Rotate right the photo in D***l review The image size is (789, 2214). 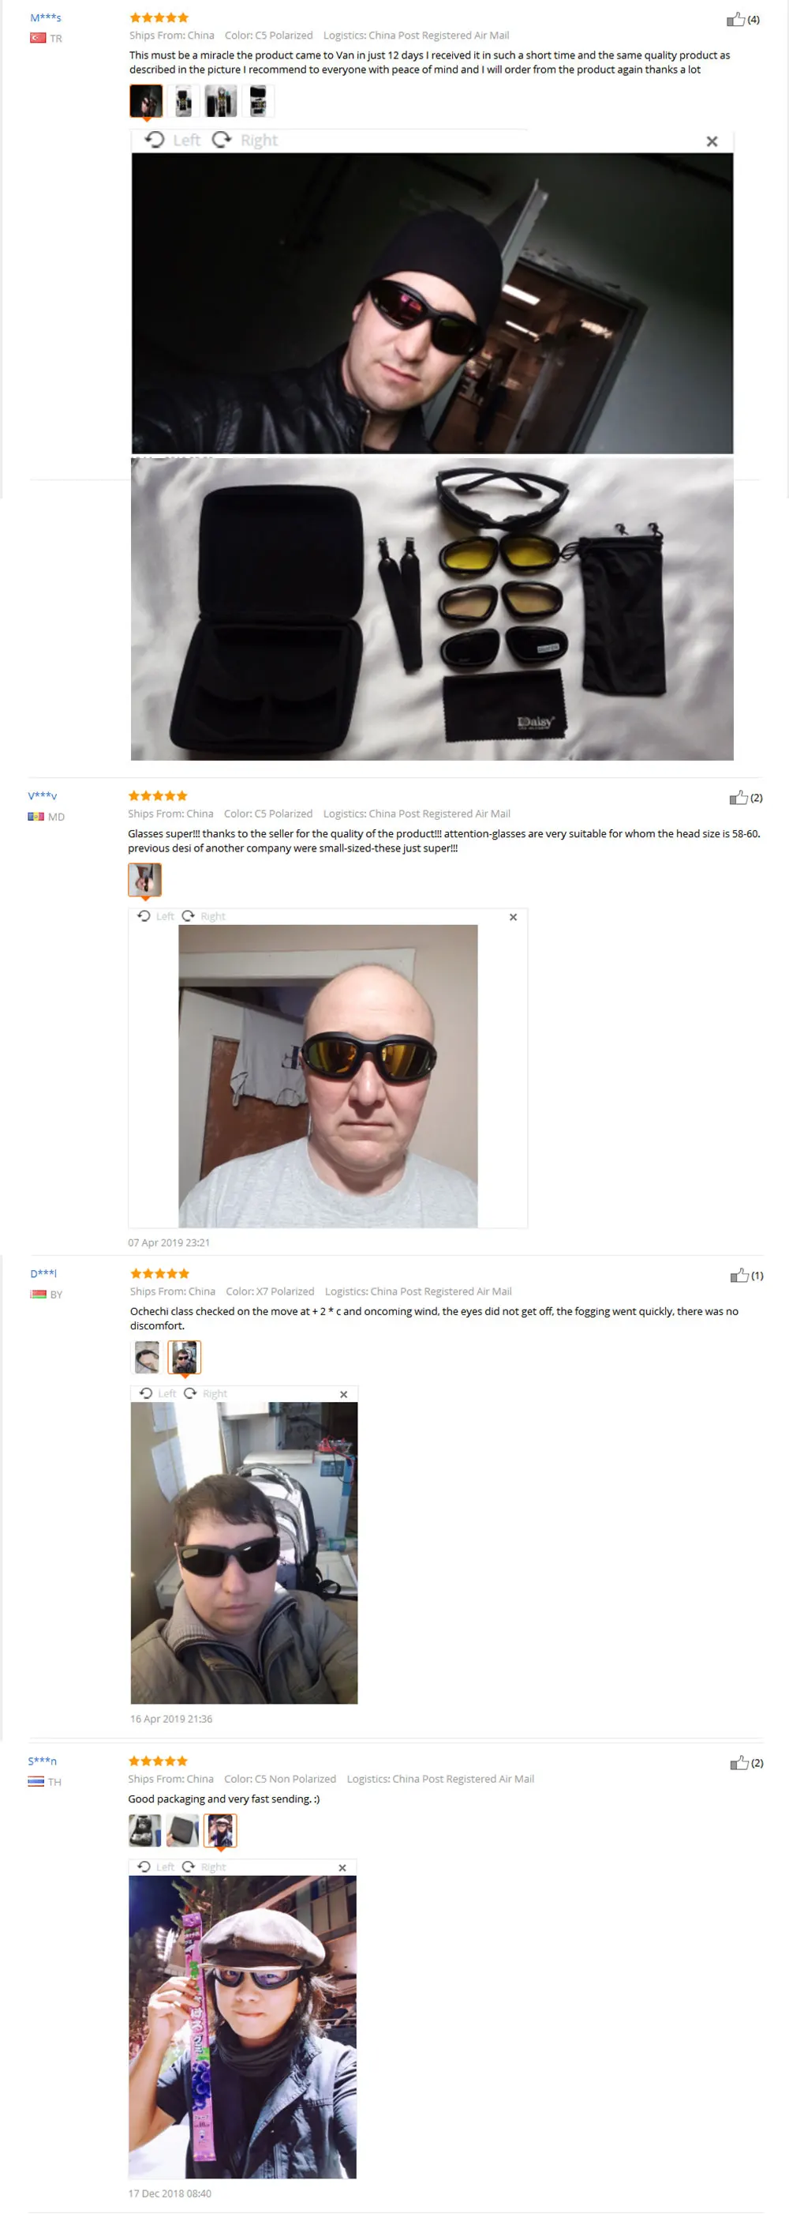click(206, 1393)
